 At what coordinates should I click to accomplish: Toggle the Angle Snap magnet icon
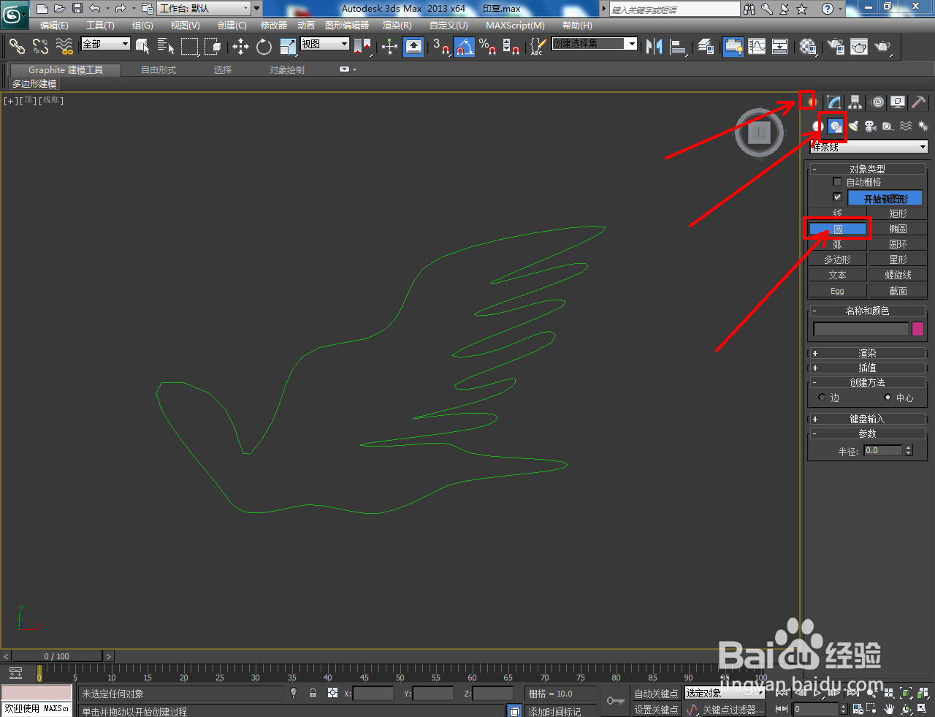click(465, 46)
